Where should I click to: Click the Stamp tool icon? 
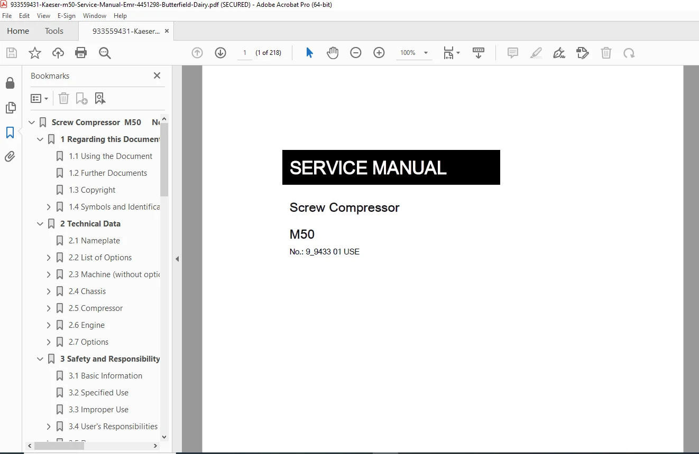coord(582,53)
